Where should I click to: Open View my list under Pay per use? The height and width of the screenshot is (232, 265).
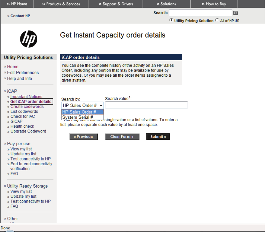[x=21, y=149]
